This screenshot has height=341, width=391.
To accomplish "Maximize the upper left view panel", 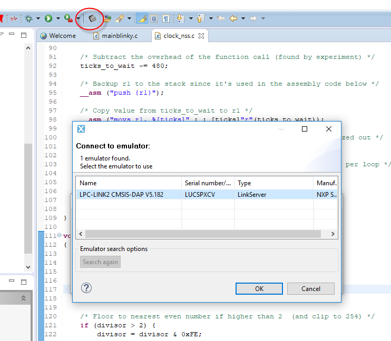I will click(24, 35).
